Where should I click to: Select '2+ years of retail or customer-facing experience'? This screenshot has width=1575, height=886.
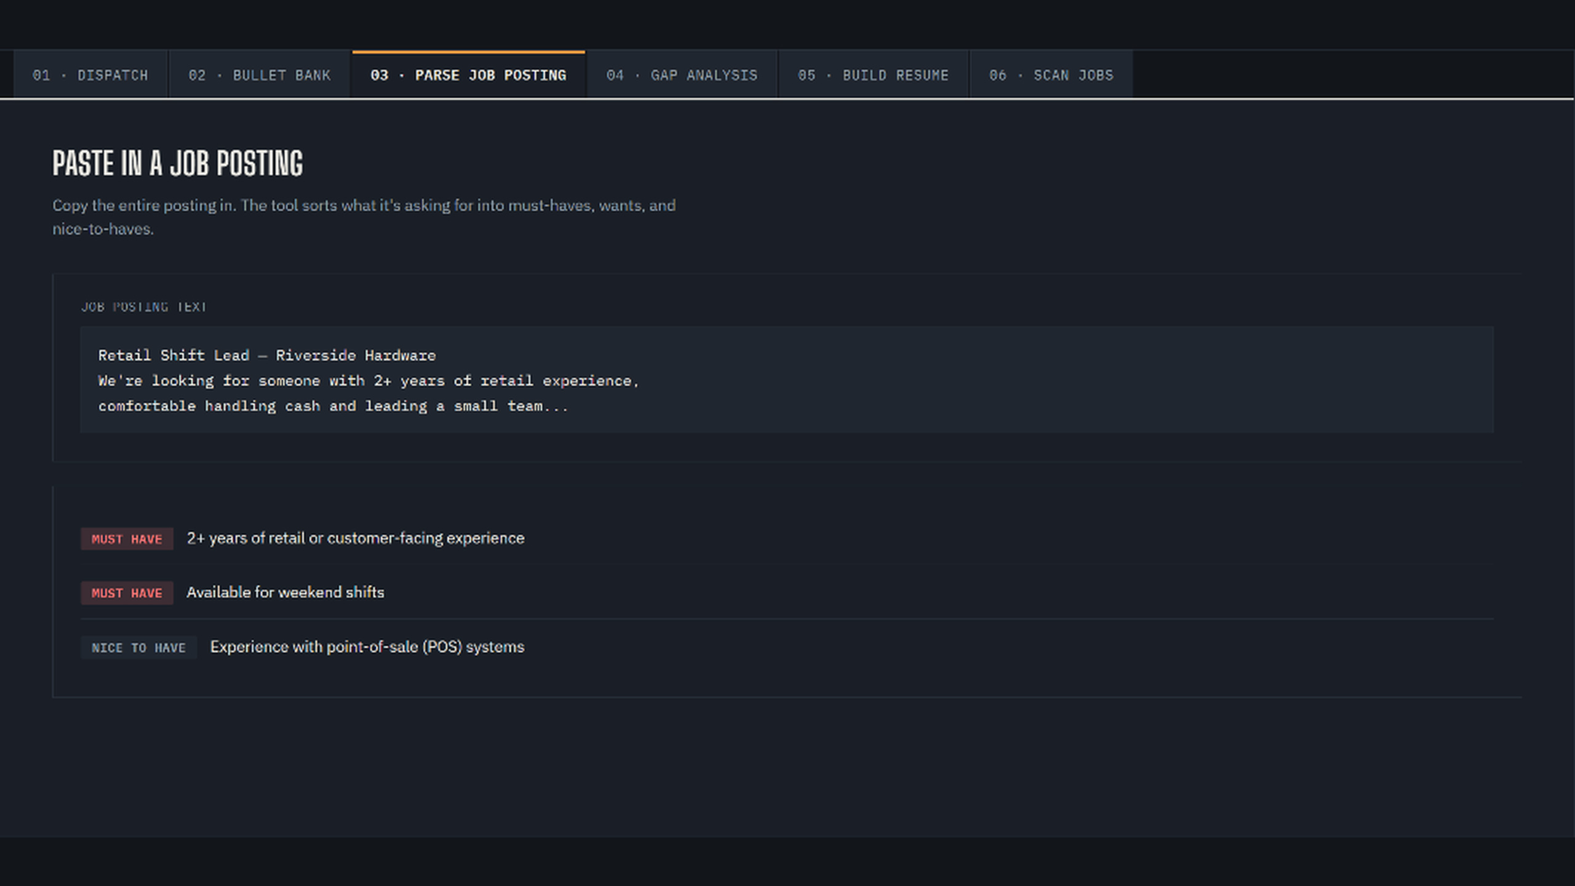pos(356,538)
